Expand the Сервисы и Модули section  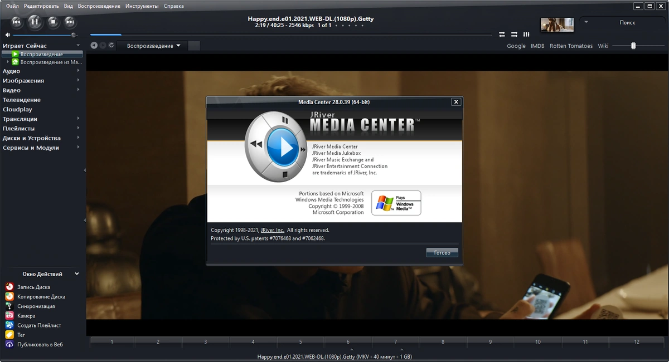[78, 148]
